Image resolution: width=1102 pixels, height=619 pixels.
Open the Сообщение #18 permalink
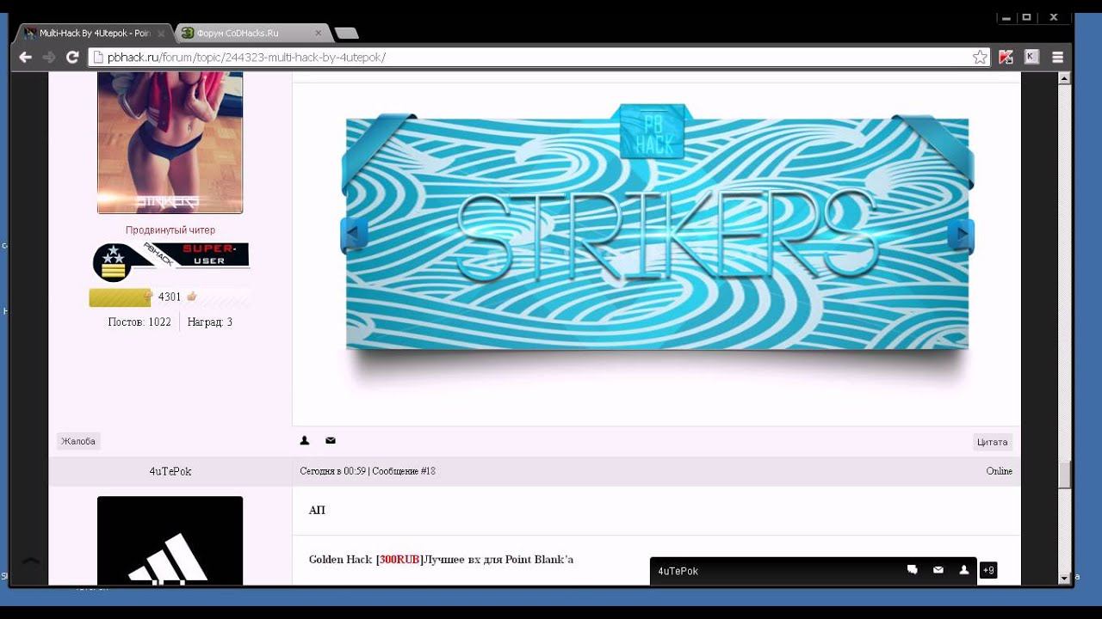(x=404, y=471)
